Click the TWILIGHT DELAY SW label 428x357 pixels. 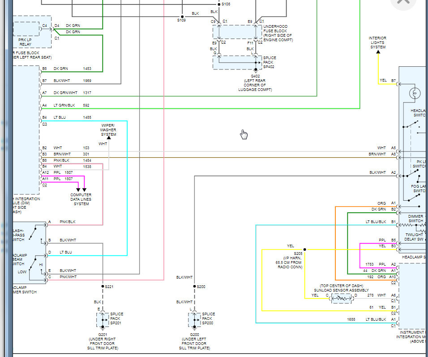click(x=414, y=237)
